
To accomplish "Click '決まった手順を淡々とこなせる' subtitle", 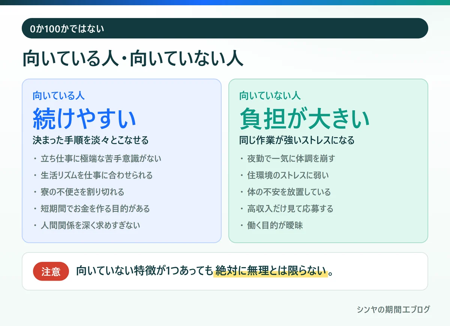I will [x=91, y=141].
